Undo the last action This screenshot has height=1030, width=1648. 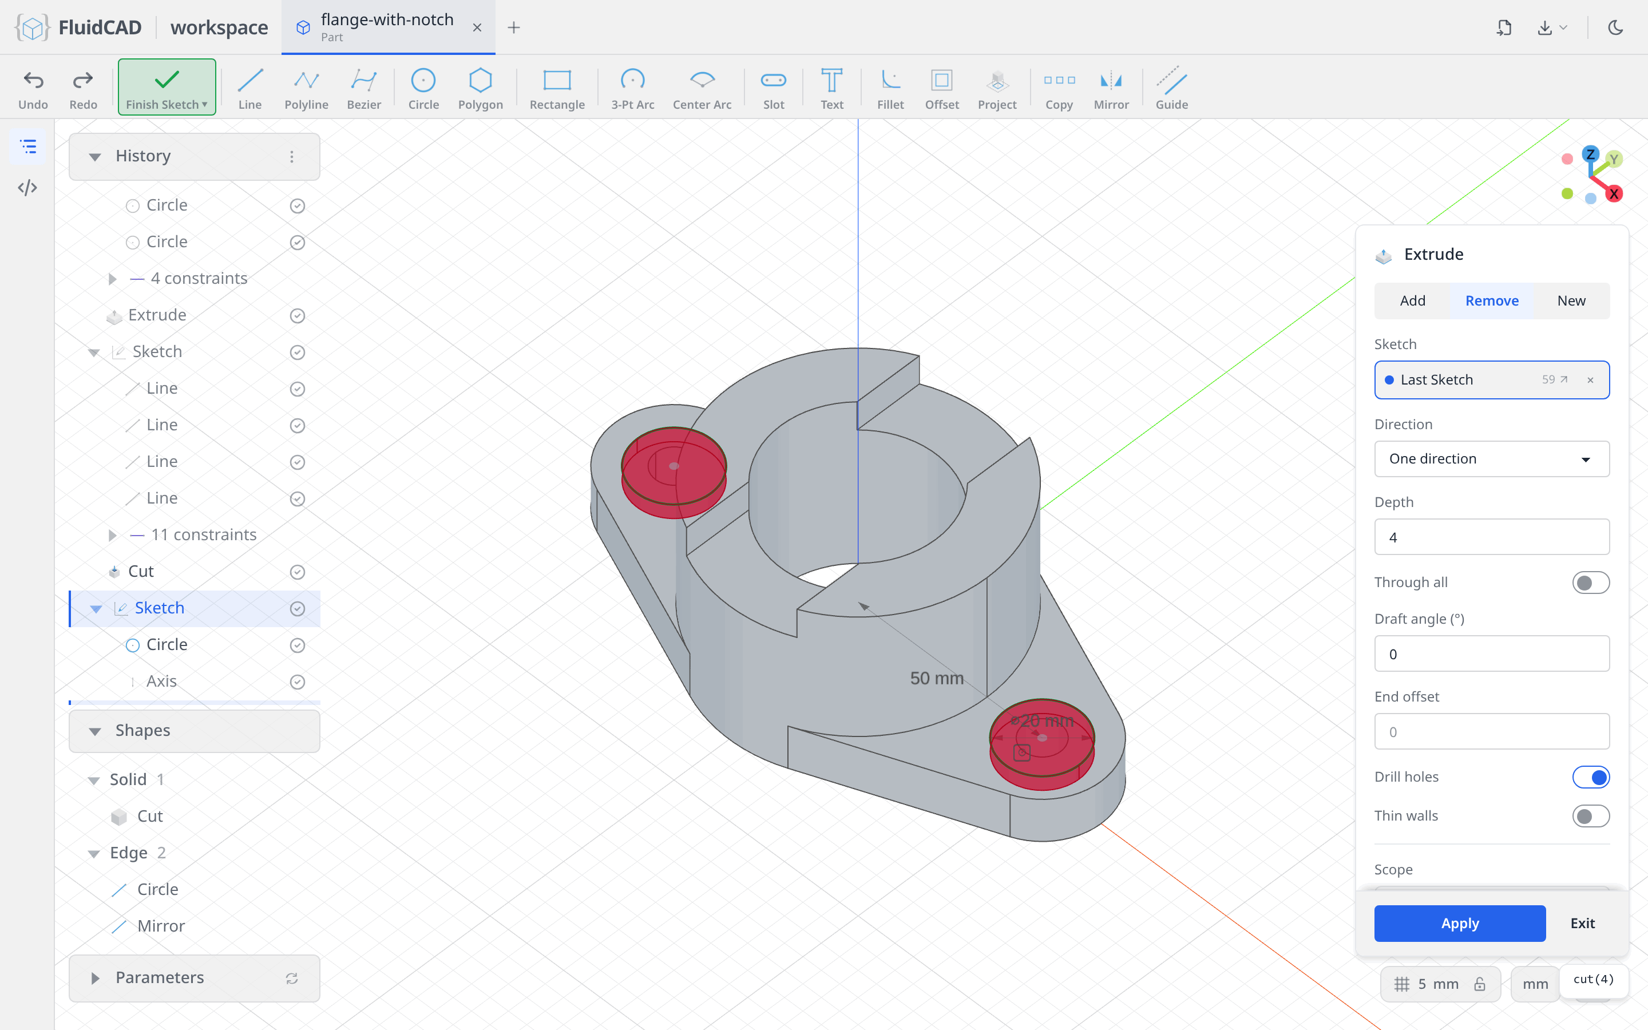tap(33, 89)
